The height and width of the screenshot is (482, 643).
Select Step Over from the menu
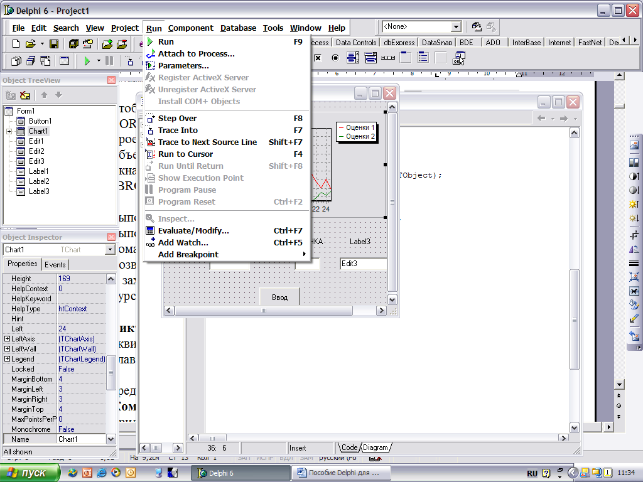[226, 119]
